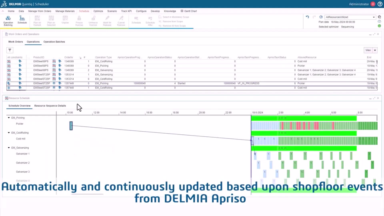Click the Plan on Selected icon
The height and width of the screenshot is (216, 384).
(x=51, y=20)
